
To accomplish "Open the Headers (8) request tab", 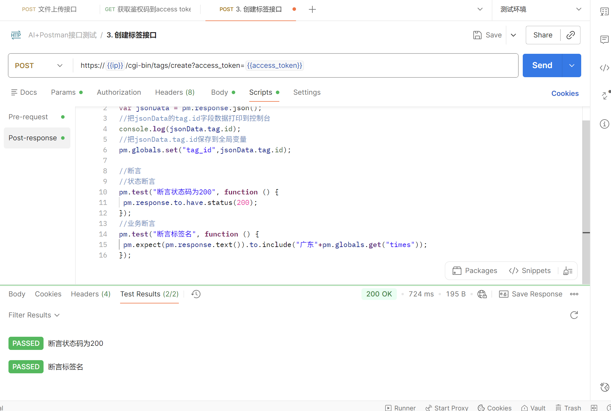I will click(x=175, y=92).
